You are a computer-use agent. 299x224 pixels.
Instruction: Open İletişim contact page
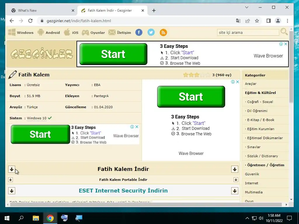coord(119,32)
